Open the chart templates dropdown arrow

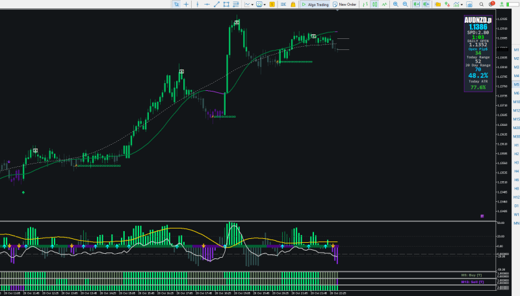(x=265, y=5)
